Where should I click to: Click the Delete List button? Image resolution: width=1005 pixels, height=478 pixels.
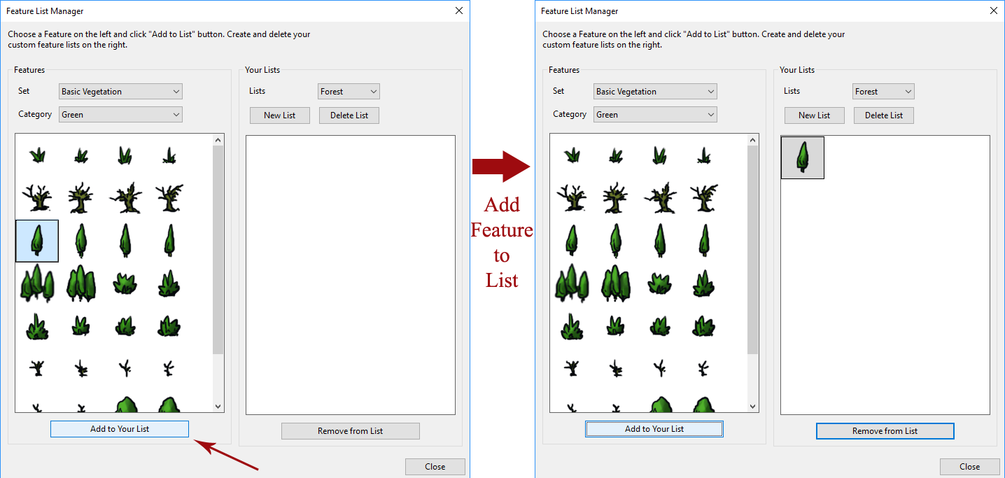pos(349,115)
